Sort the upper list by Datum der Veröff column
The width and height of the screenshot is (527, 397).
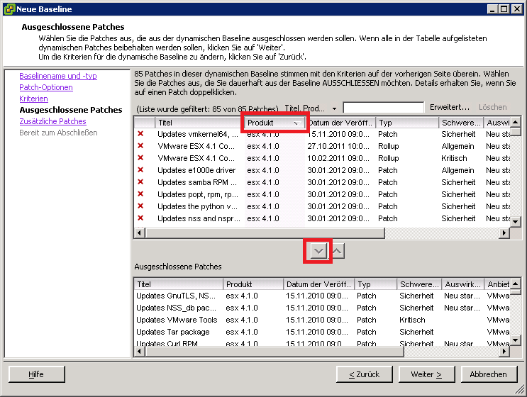coord(339,123)
